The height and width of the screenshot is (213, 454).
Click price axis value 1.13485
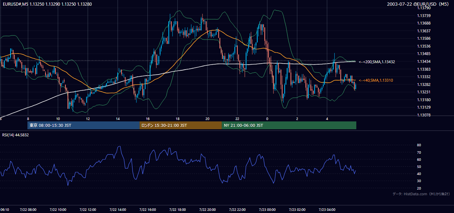coord(424,54)
